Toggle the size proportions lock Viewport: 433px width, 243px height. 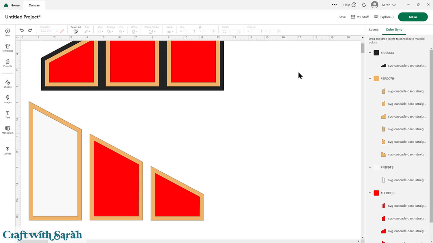click(x=200, y=28)
